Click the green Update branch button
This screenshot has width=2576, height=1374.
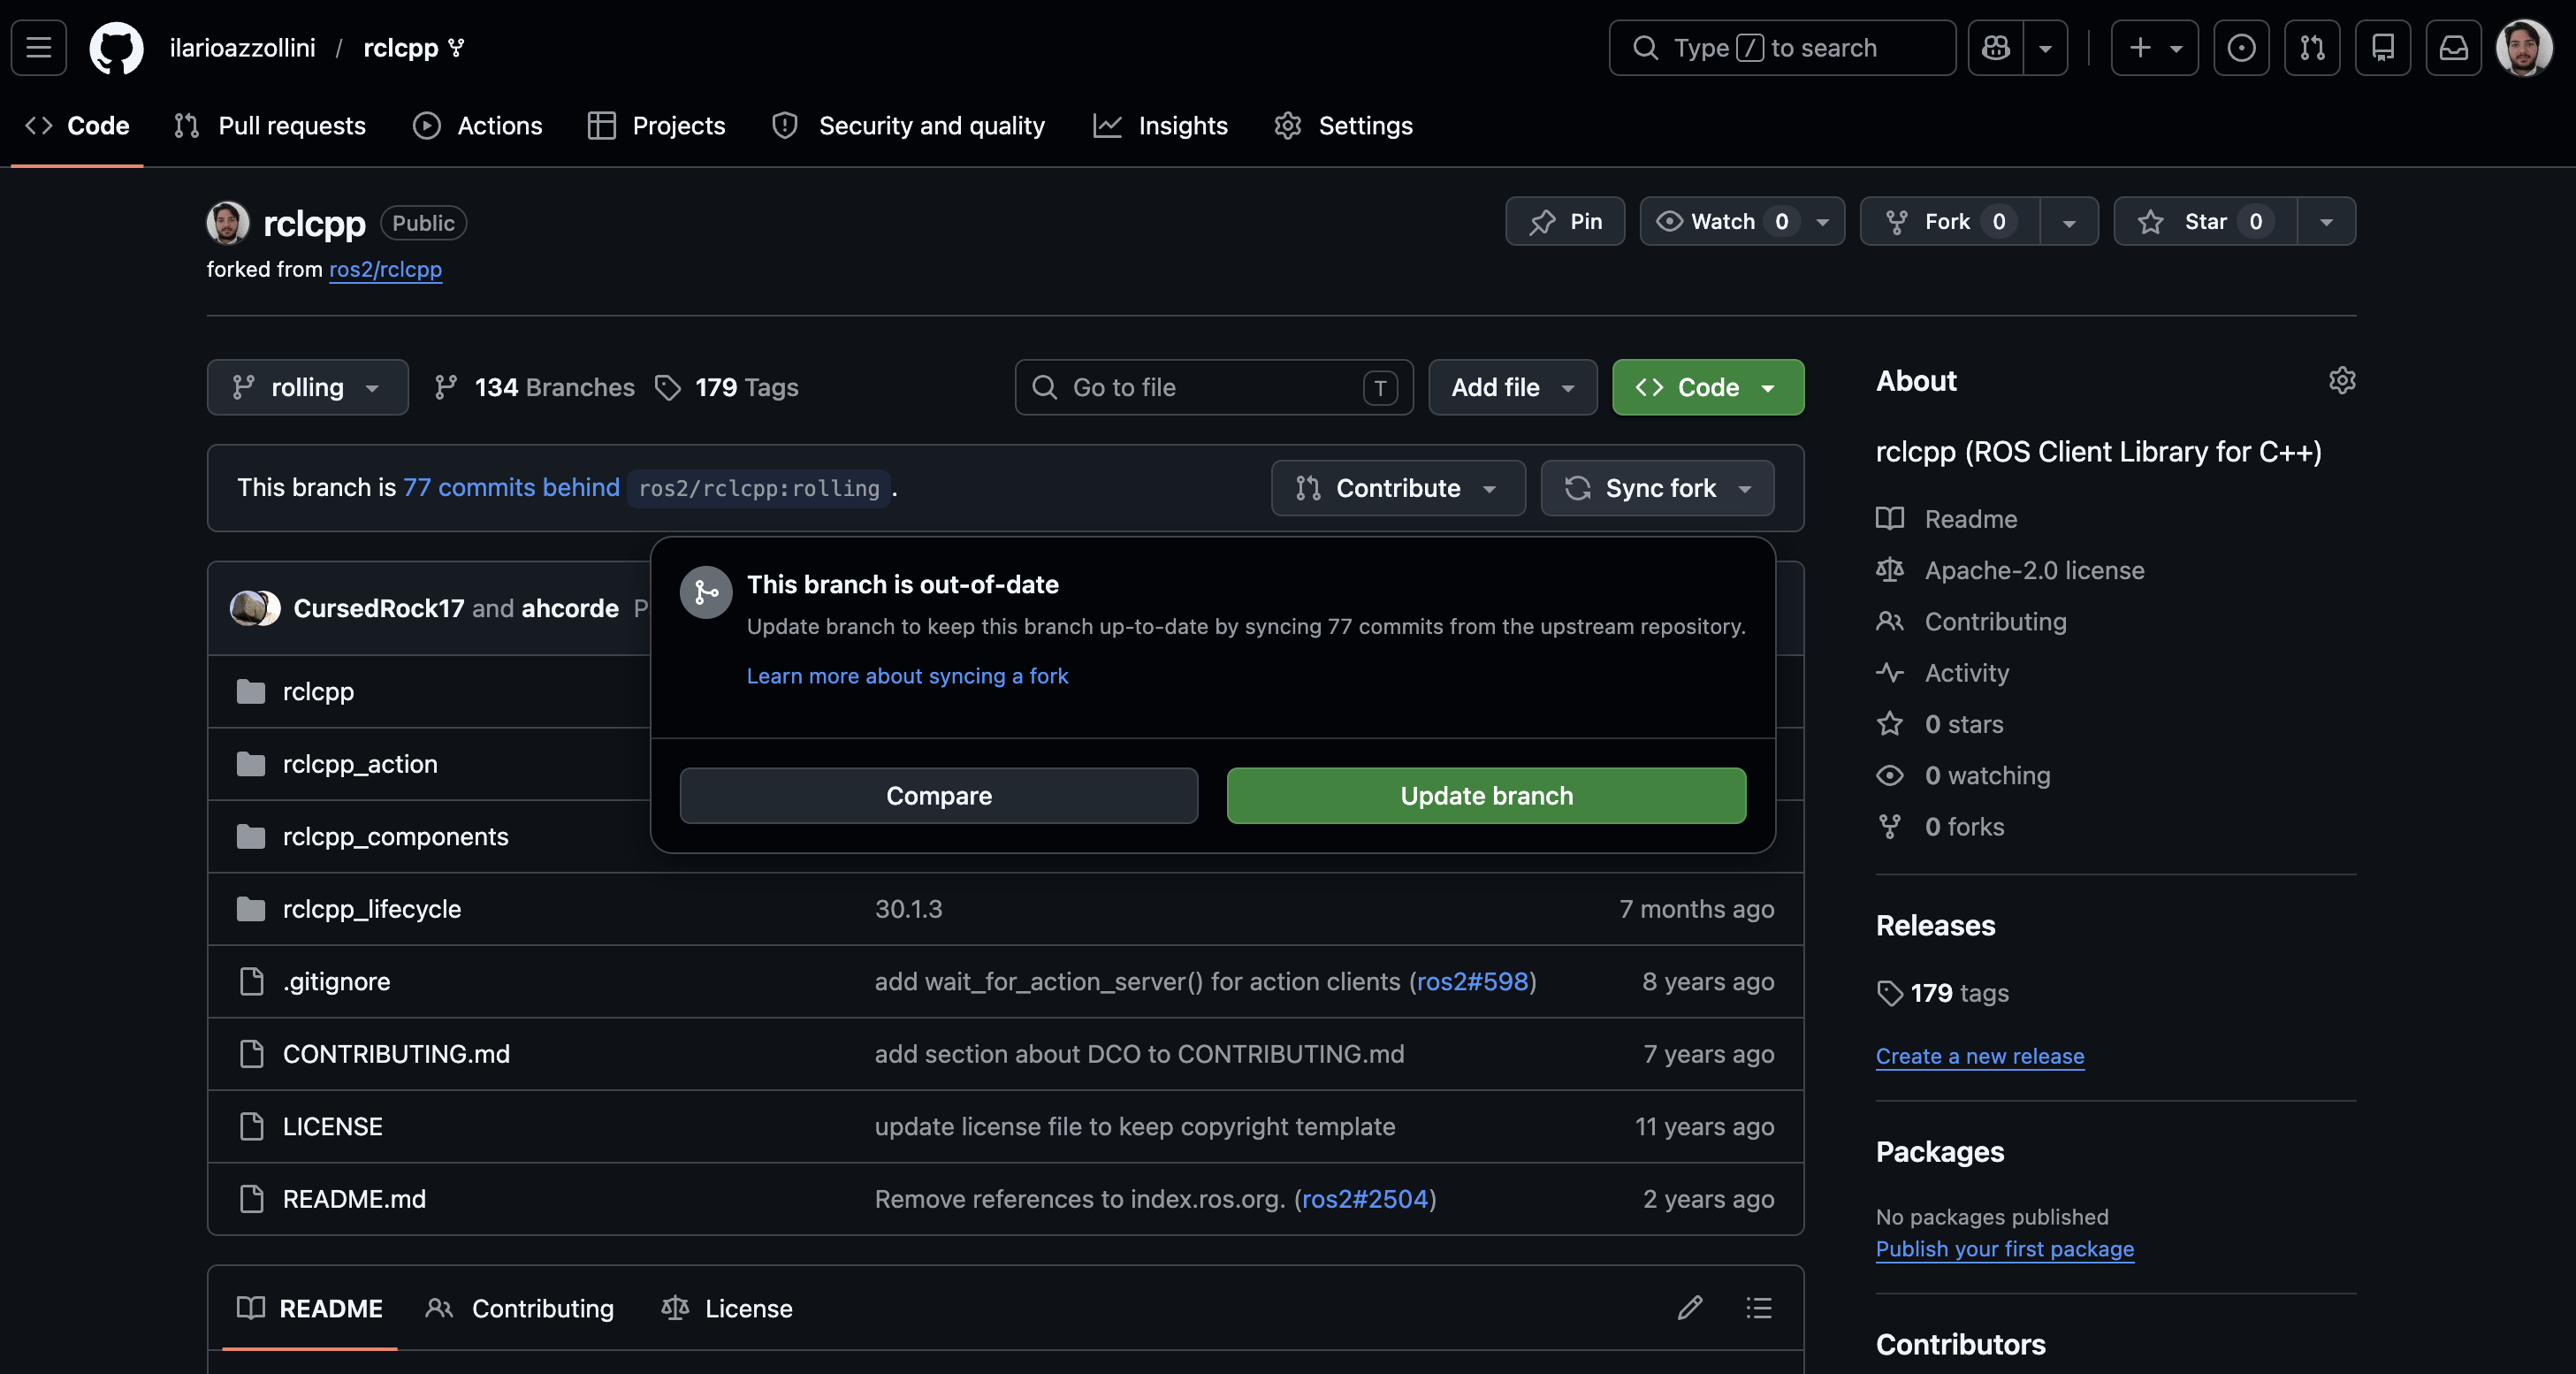point(1486,796)
